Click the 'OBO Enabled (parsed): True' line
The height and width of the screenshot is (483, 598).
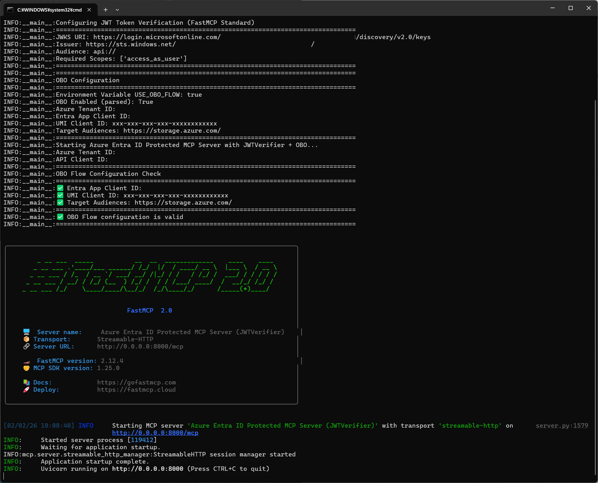pos(78,102)
